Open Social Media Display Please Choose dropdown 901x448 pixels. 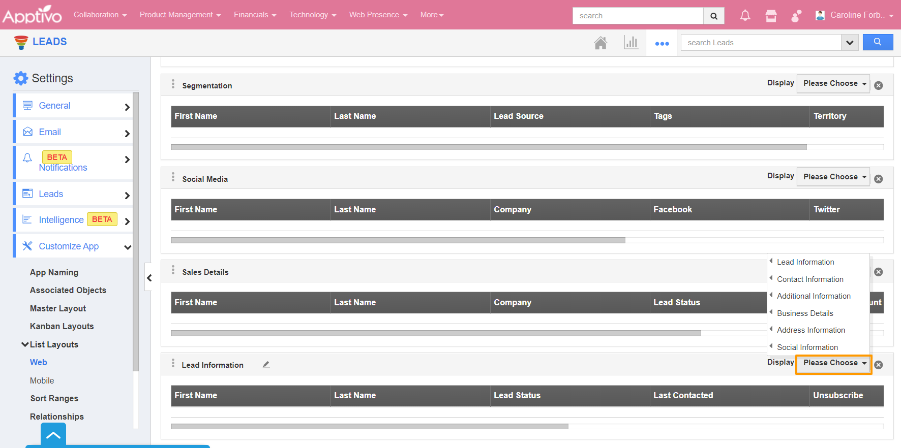coord(834,177)
